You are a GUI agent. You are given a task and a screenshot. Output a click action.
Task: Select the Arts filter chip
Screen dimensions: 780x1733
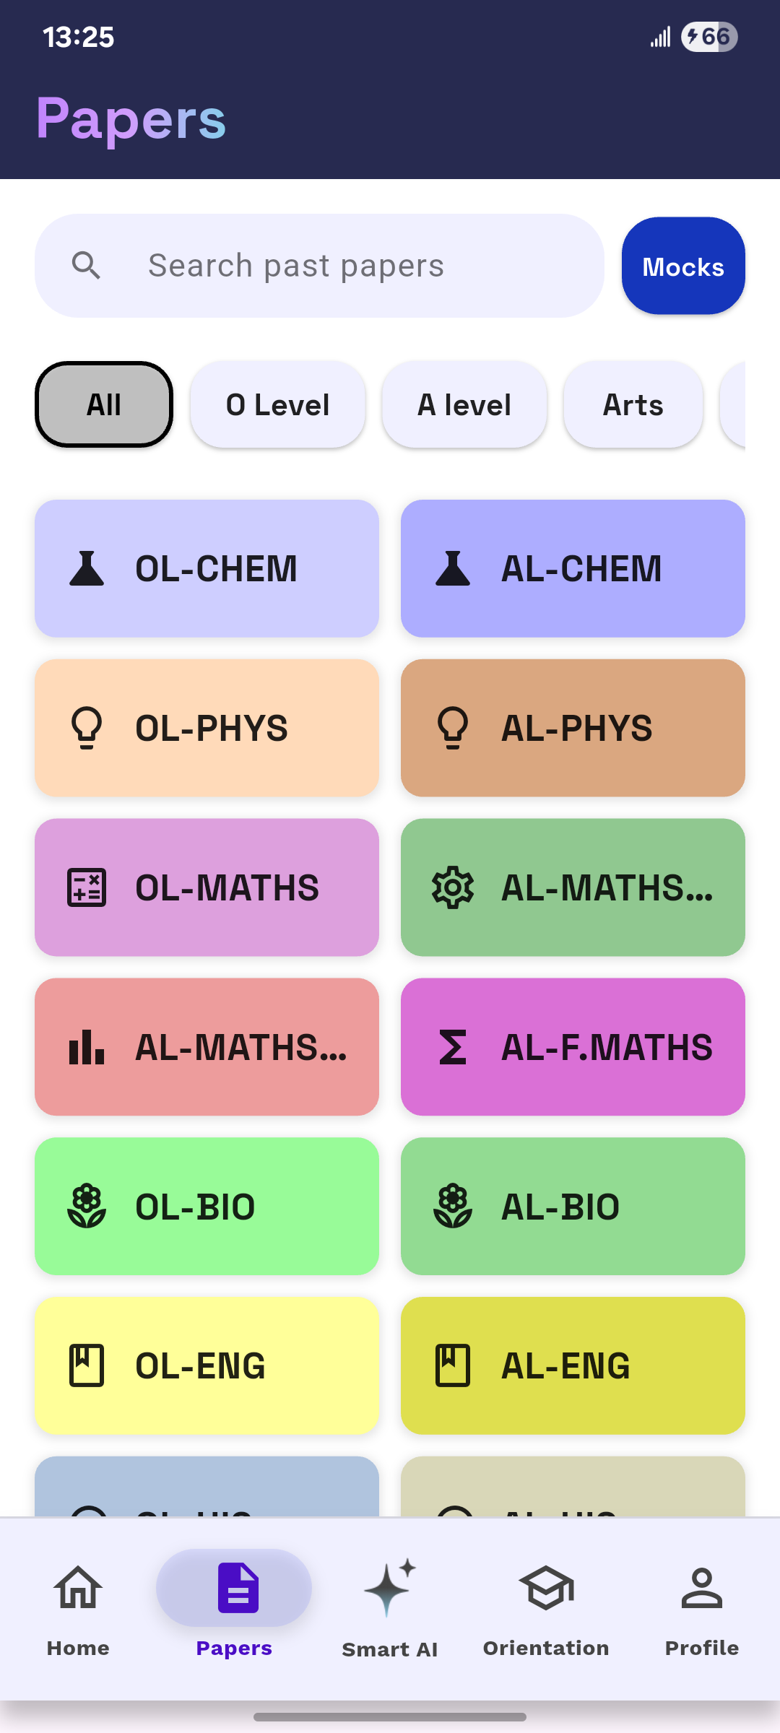click(633, 404)
